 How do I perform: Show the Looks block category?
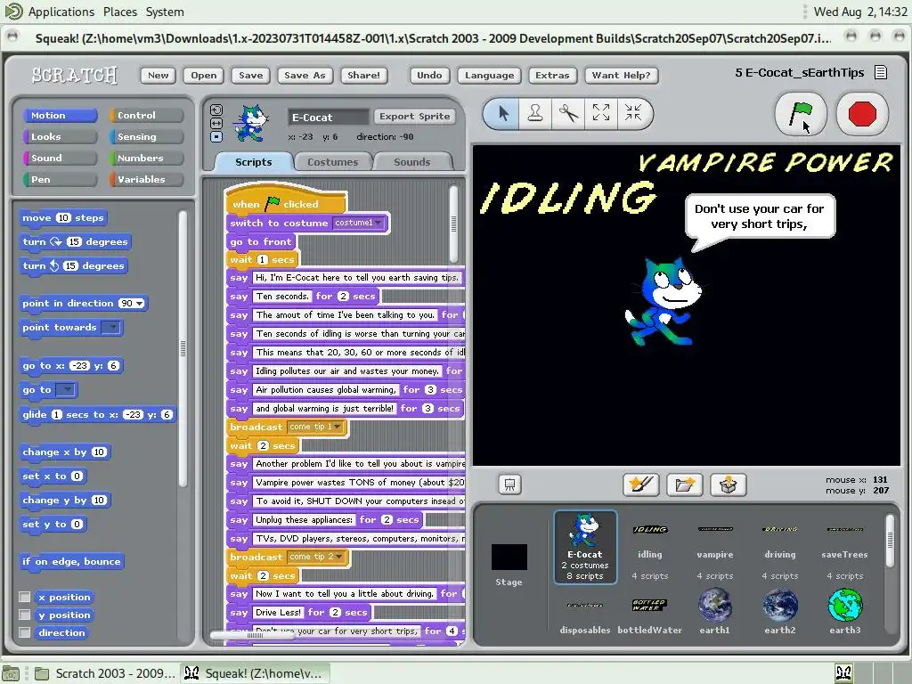coord(60,136)
